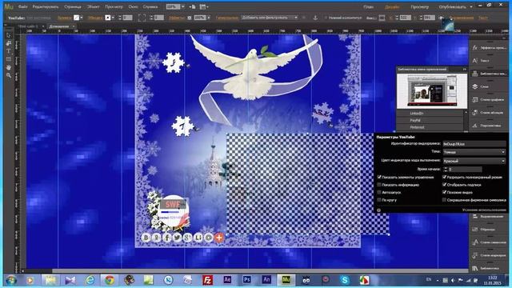Launch Photoshop from the taskbar
Image resolution: width=512 pixels, height=288 pixels.
pyautogui.click(x=247, y=280)
